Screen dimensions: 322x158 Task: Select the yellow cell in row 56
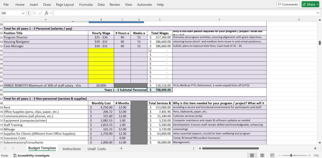[101, 50]
